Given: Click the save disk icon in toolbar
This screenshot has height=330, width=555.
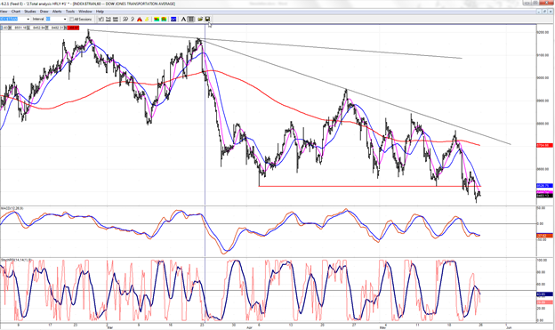Looking at the screenshot, I should pyautogui.click(x=207, y=19).
